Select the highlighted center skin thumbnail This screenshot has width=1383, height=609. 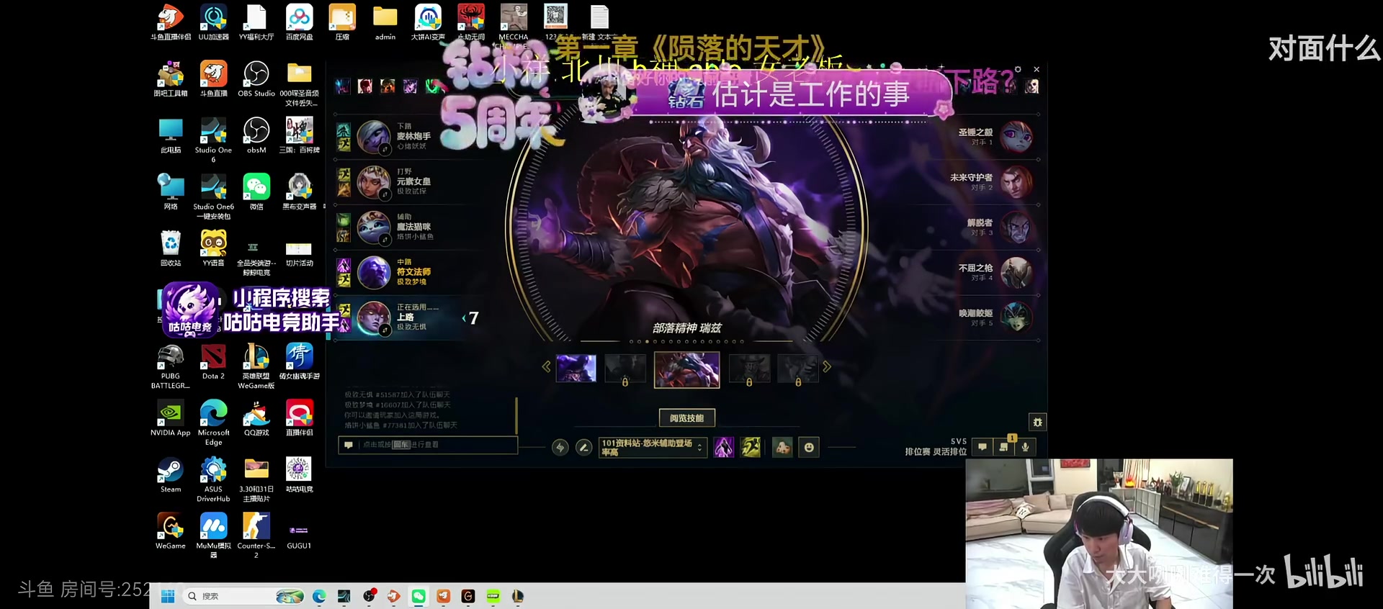tap(686, 369)
